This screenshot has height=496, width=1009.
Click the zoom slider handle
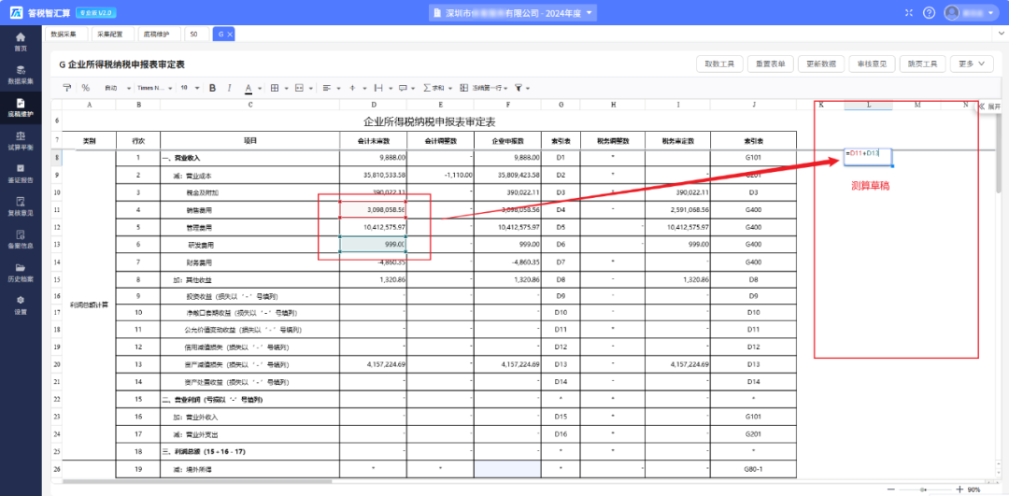[923, 489]
